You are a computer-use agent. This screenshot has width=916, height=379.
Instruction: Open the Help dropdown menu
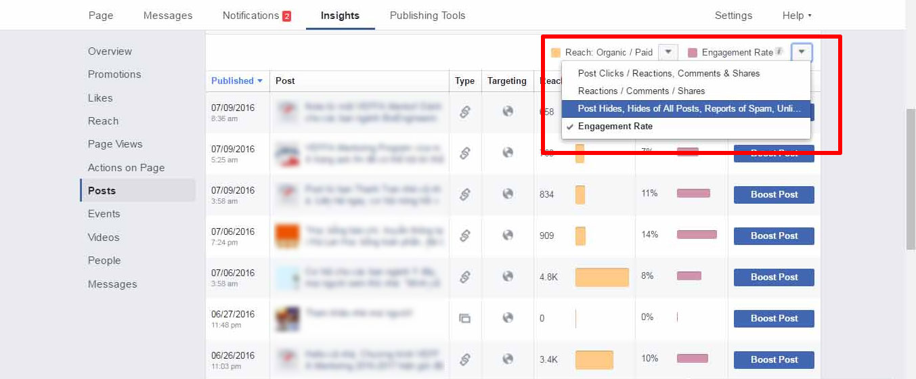coord(797,16)
